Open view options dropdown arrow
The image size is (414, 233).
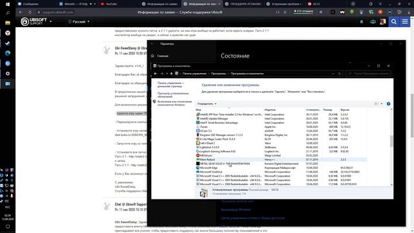382,104
